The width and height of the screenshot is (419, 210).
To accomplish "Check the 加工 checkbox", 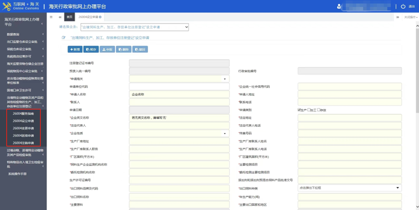I will pos(309,110).
